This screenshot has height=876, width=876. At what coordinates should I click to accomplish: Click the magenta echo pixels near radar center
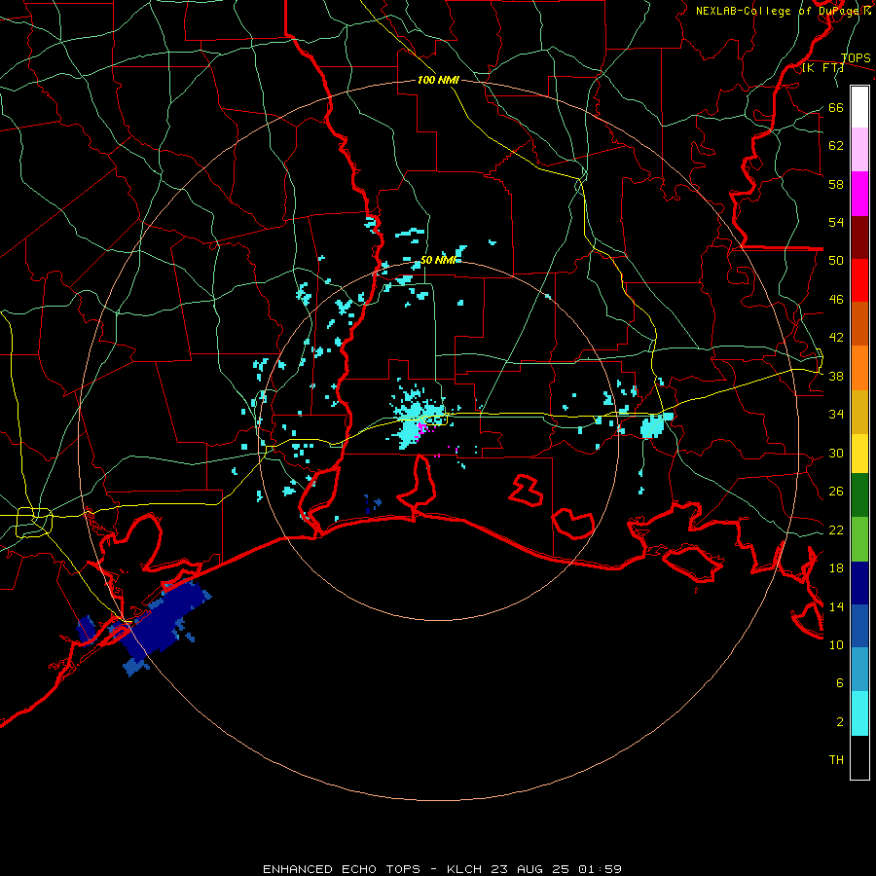[x=422, y=428]
